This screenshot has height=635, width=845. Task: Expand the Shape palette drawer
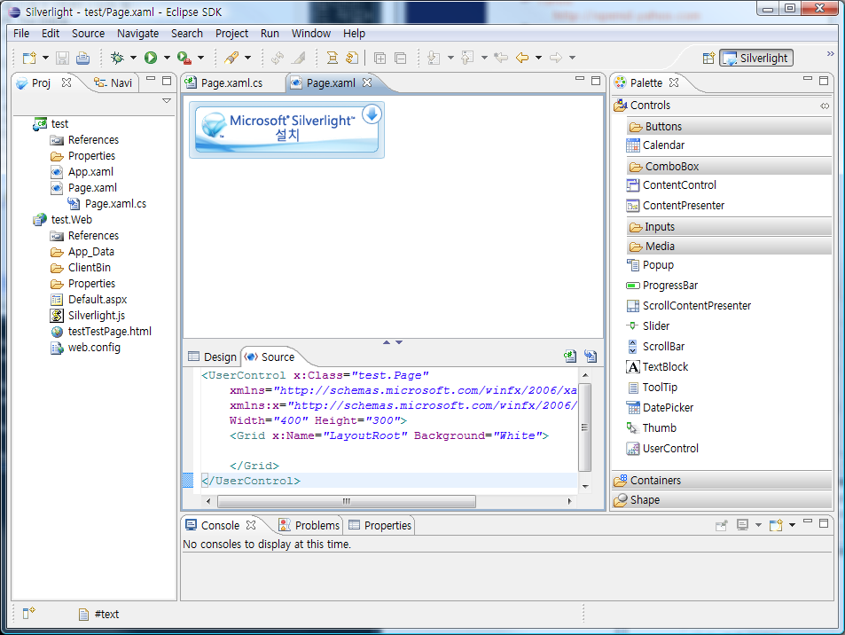point(722,500)
